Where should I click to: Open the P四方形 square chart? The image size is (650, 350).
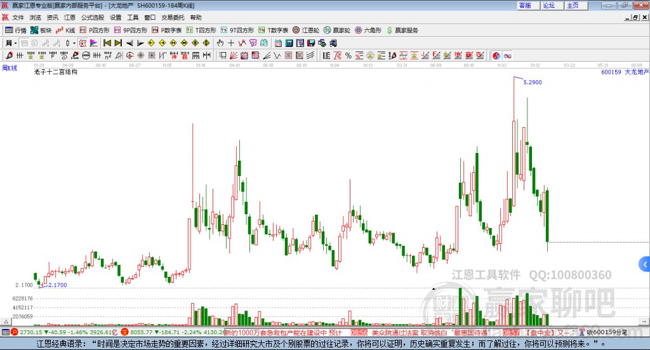pos(95,30)
